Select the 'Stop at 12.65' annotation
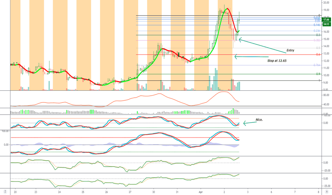 coord(277,61)
